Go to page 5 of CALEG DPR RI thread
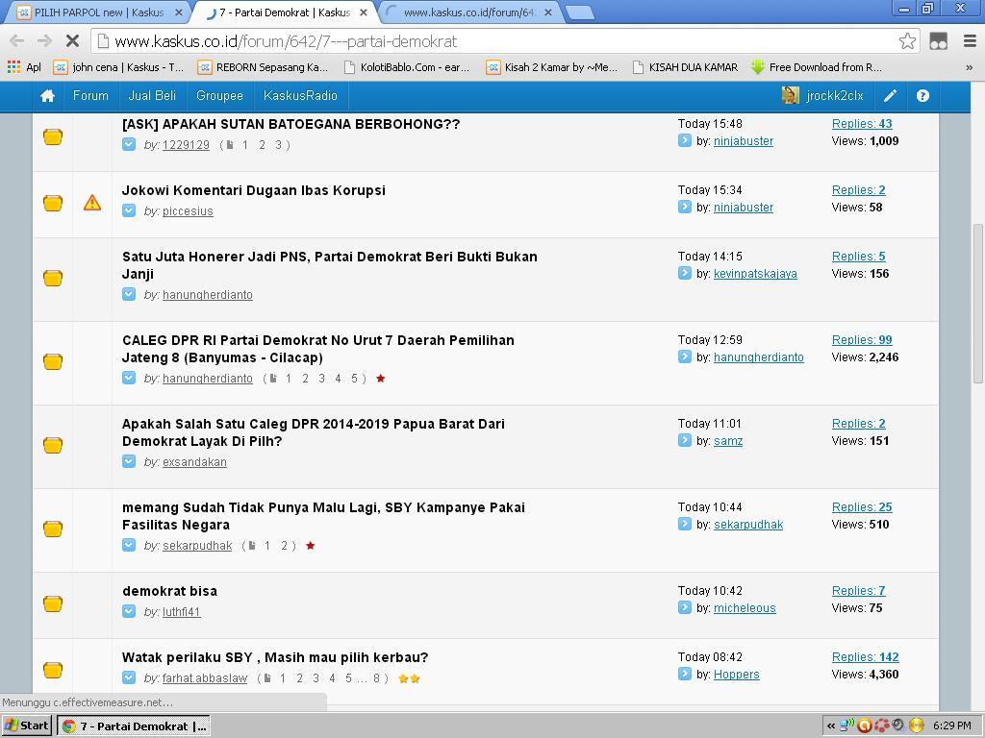Viewport: 985px width, 738px height. click(x=354, y=379)
